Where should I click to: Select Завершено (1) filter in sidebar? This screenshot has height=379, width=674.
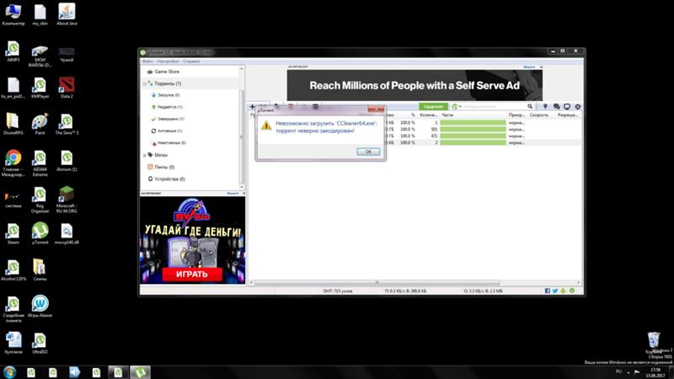[x=170, y=119]
